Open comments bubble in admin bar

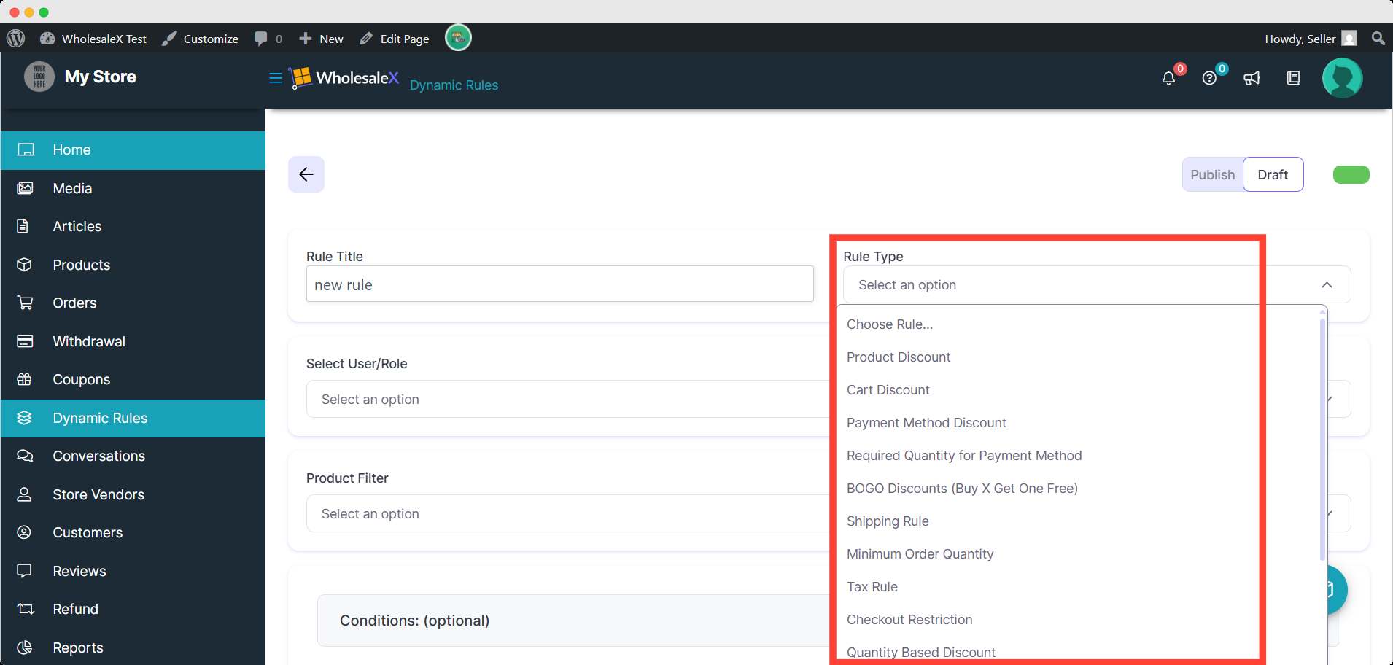pos(268,39)
